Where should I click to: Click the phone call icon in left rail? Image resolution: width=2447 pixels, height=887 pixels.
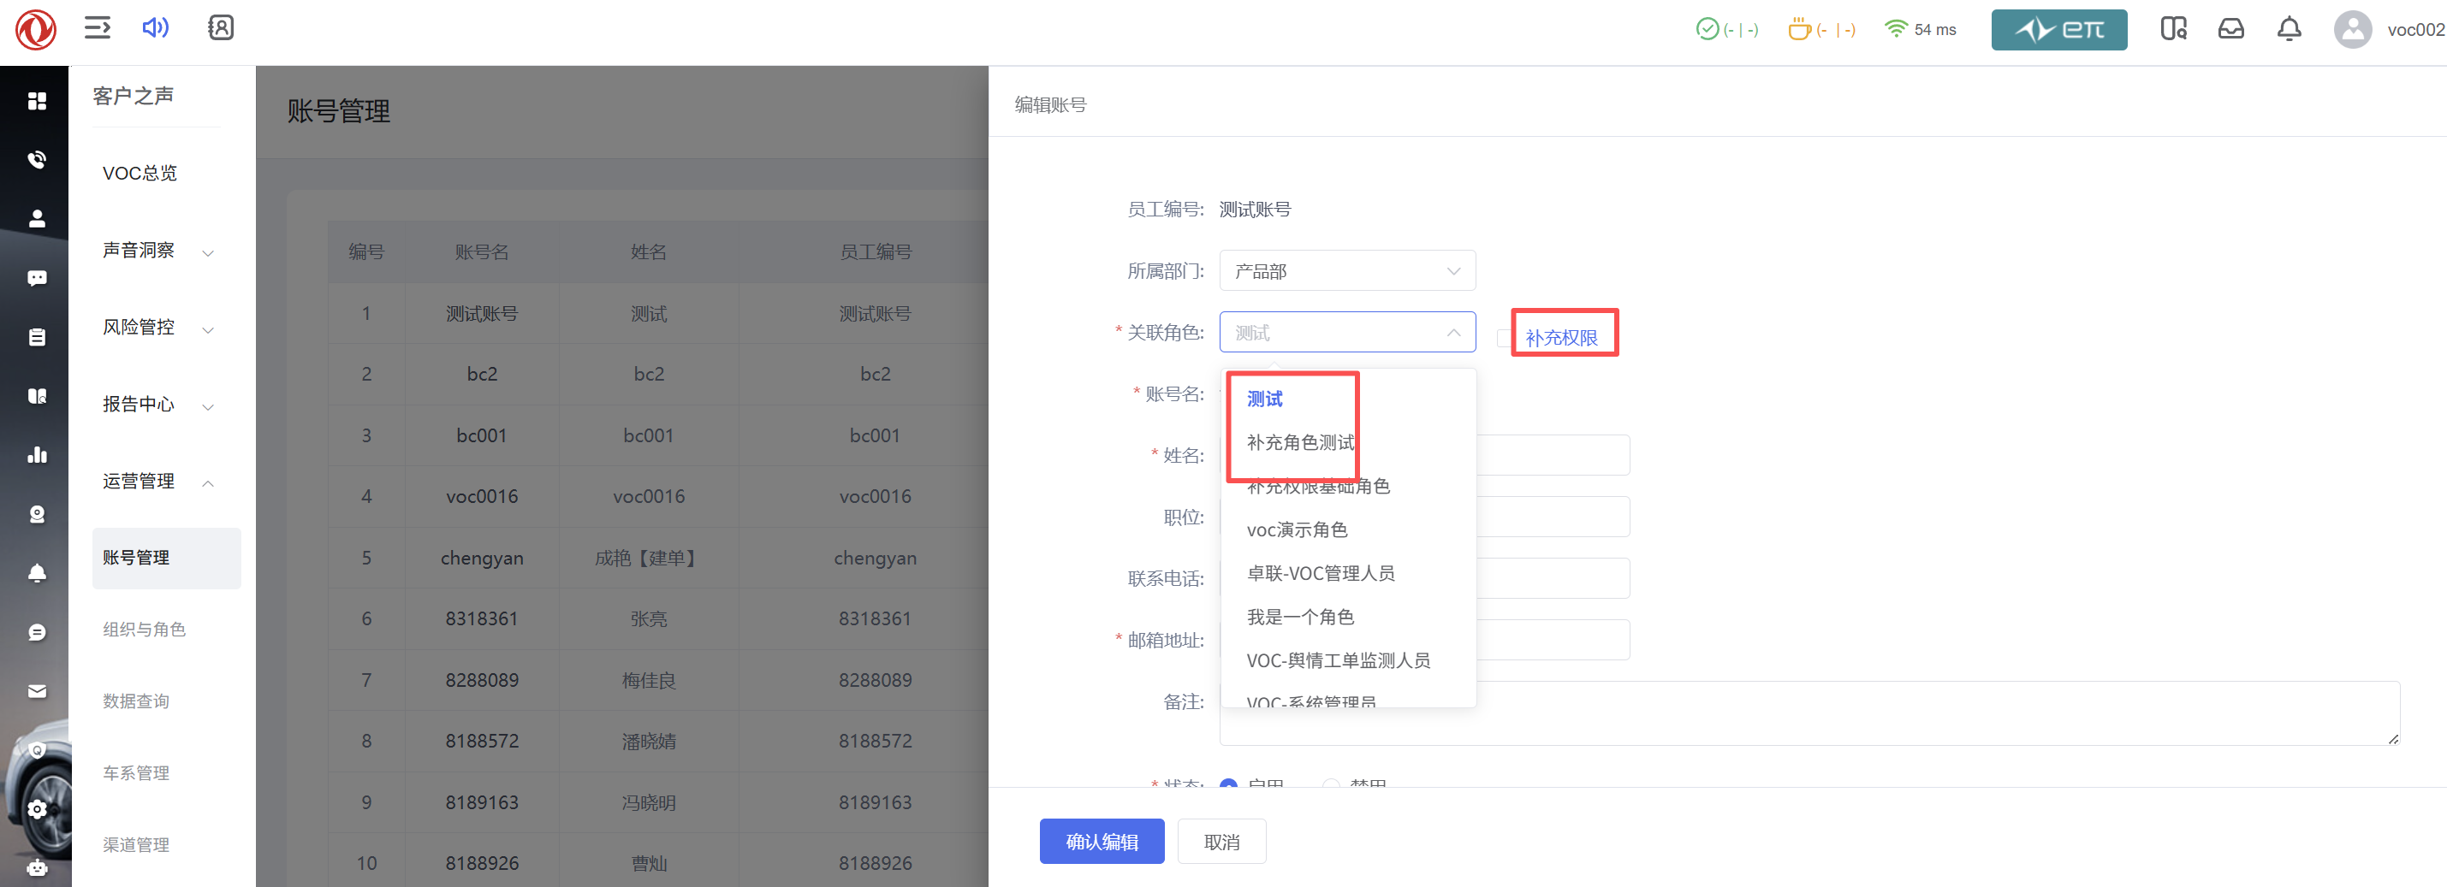(37, 160)
